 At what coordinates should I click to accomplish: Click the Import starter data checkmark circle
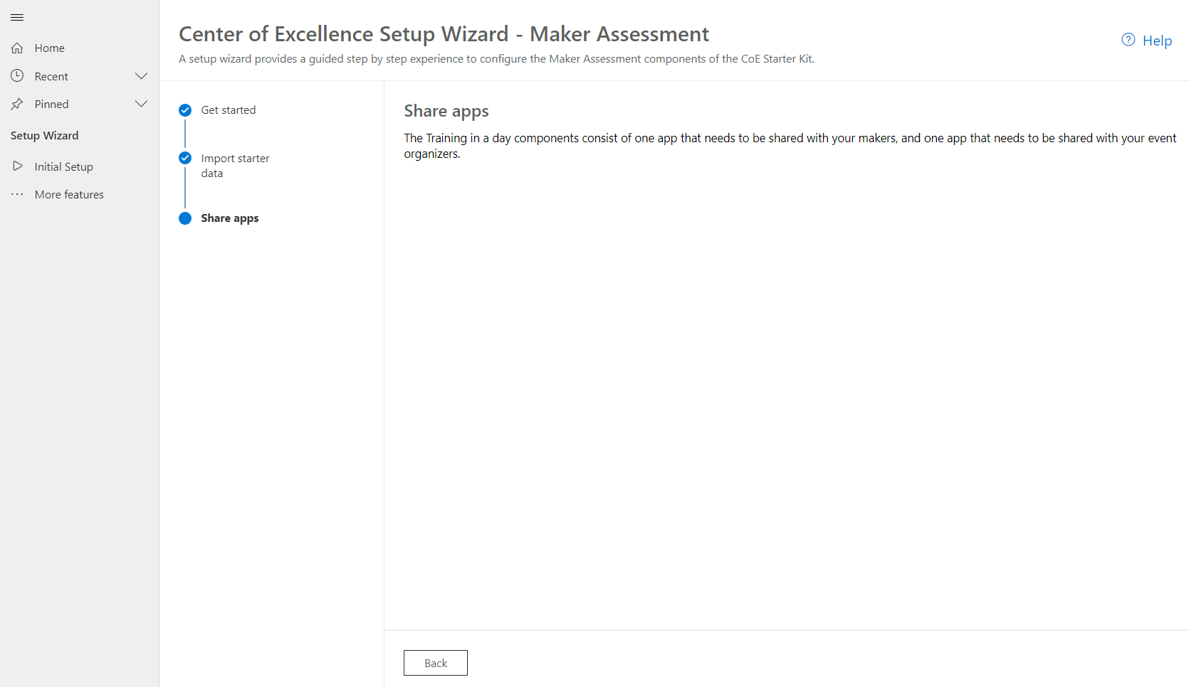185,158
